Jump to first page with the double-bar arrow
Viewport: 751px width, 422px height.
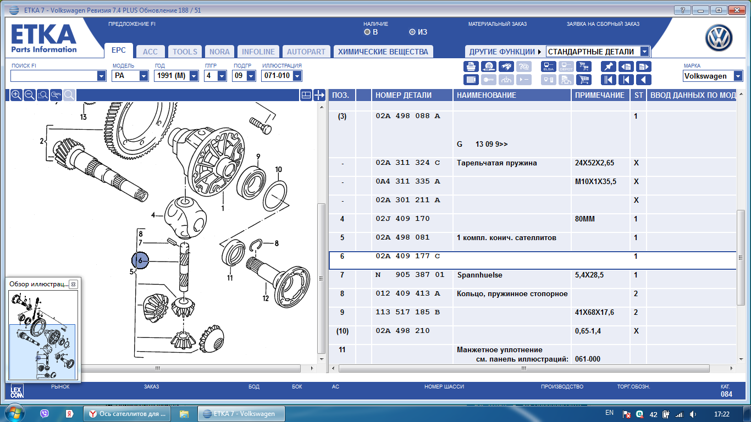pyautogui.click(x=608, y=80)
